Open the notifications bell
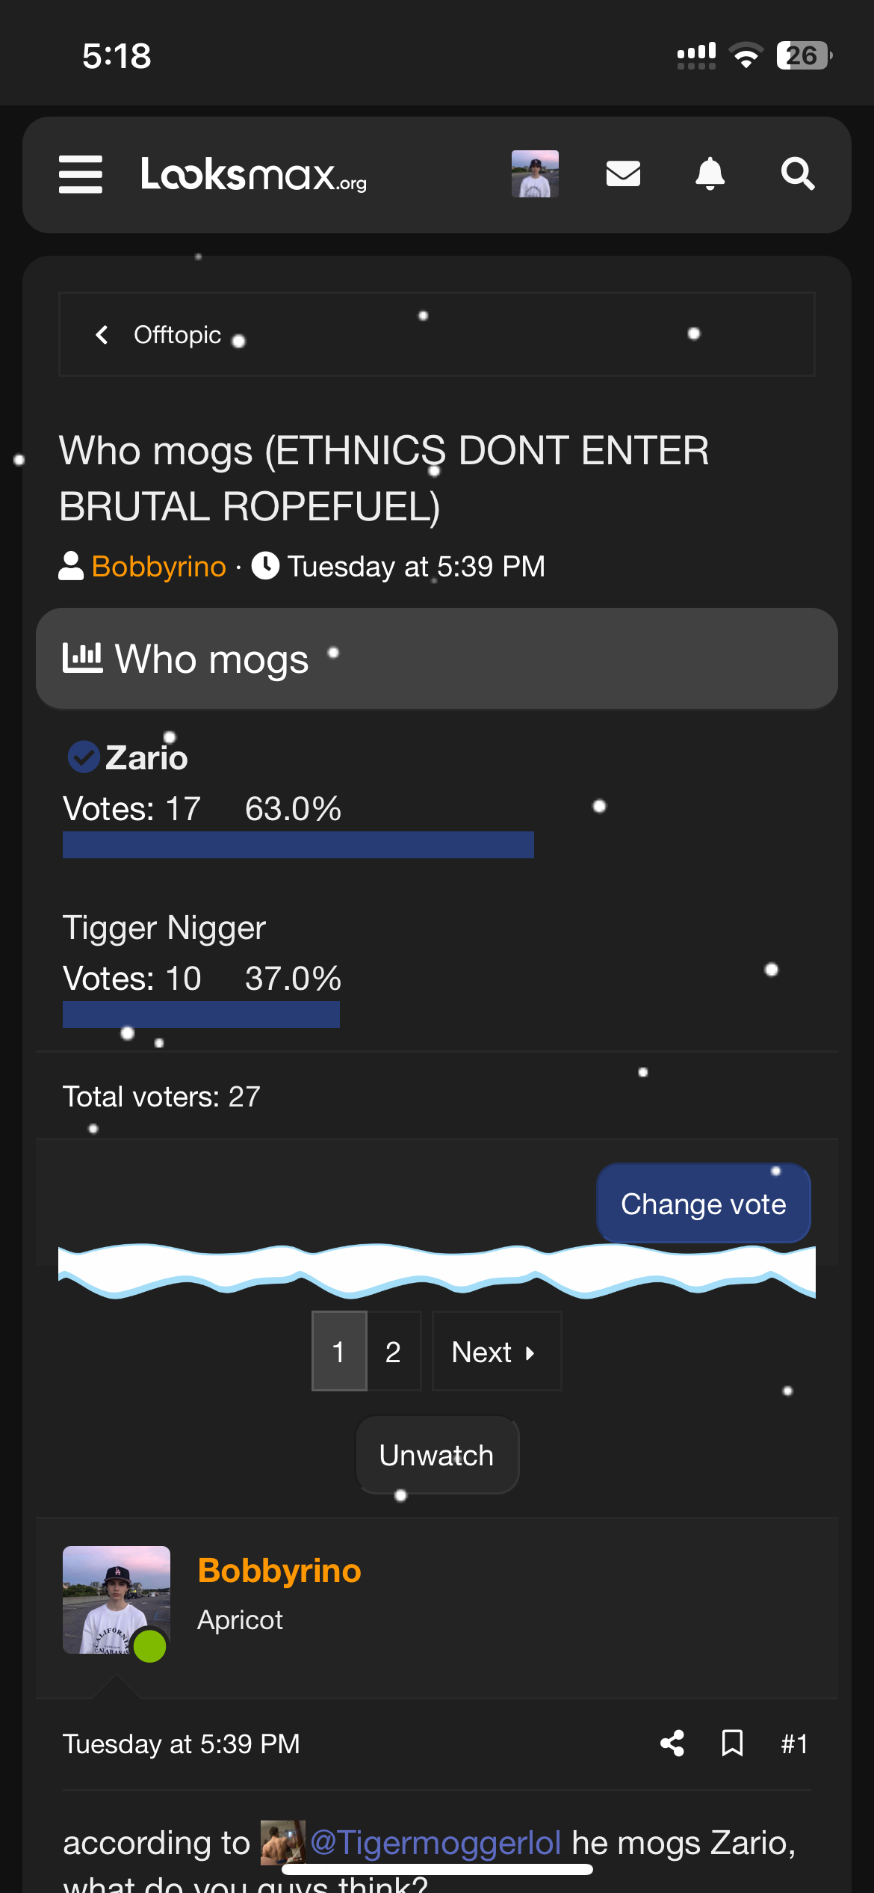Screen dimensions: 874x1893 [710, 174]
